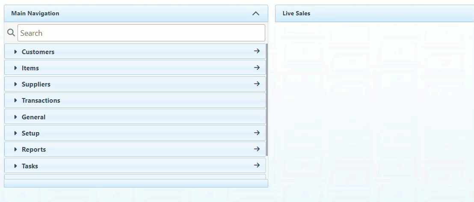Focus the Search input field
474x202 pixels.
(x=141, y=33)
